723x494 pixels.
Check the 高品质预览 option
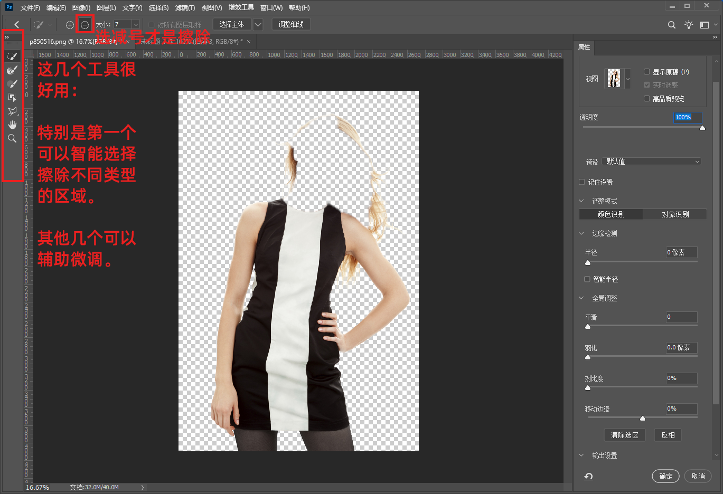pos(646,99)
